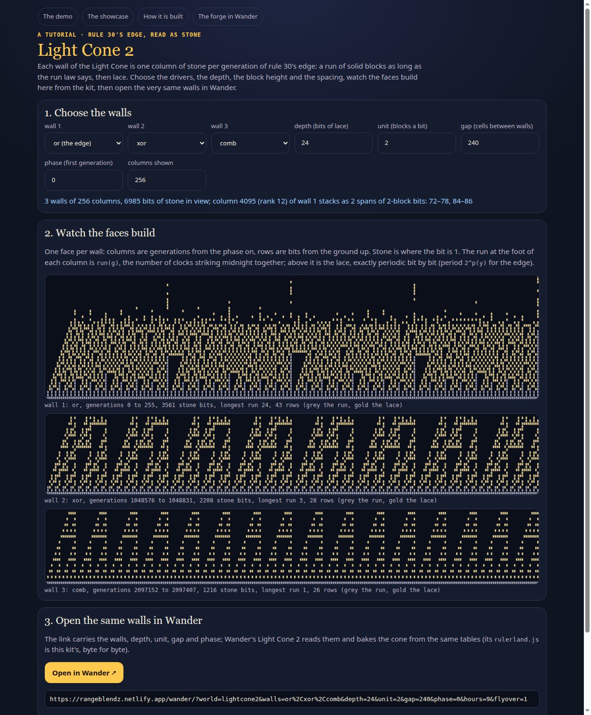This screenshot has height=715, width=591.
Task: Click the wall 1 or face canvas
Action: [292, 337]
